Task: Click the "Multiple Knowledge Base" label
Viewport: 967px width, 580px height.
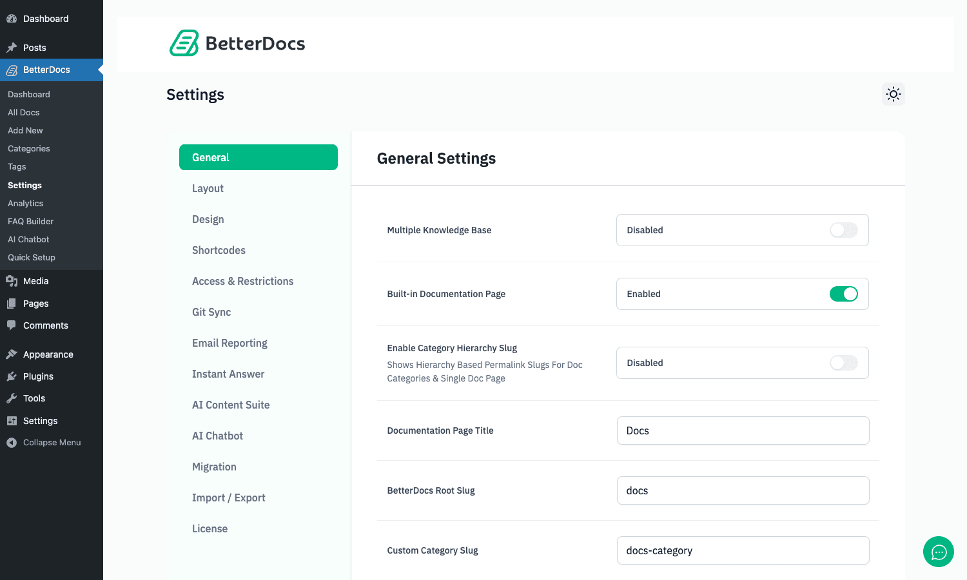Action: click(x=439, y=230)
